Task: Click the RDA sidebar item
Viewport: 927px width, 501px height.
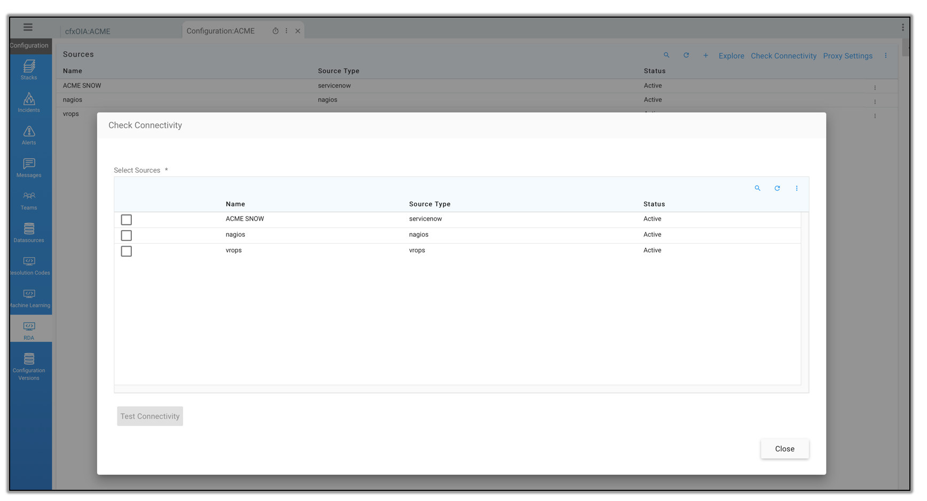Action: tap(29, 331)
